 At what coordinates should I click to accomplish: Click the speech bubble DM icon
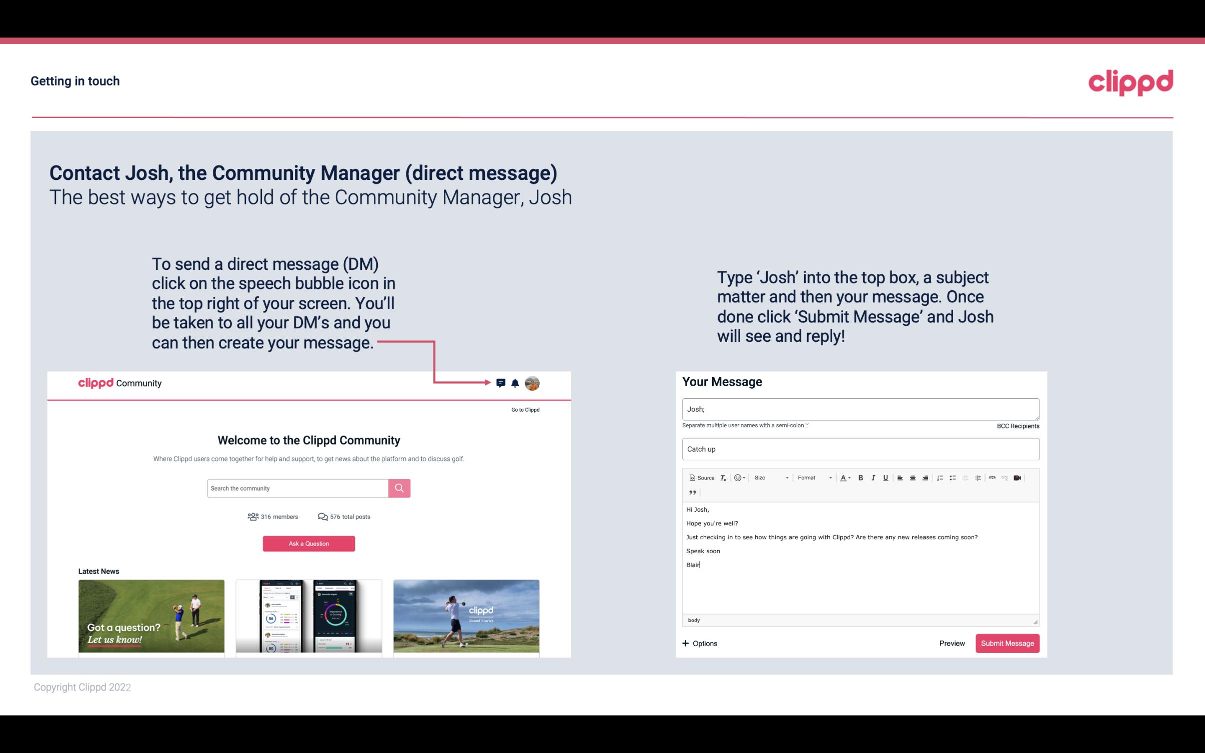tap(501, 383)
